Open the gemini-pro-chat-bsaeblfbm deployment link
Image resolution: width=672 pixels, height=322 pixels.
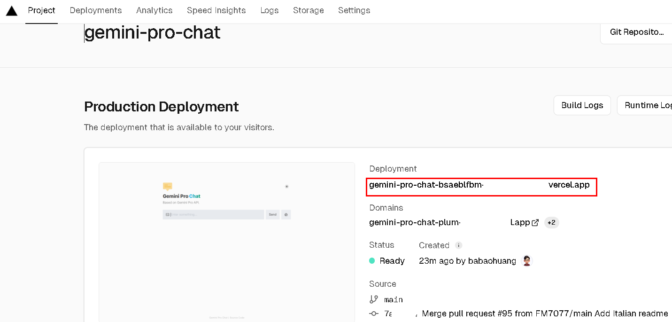(479, 185)
